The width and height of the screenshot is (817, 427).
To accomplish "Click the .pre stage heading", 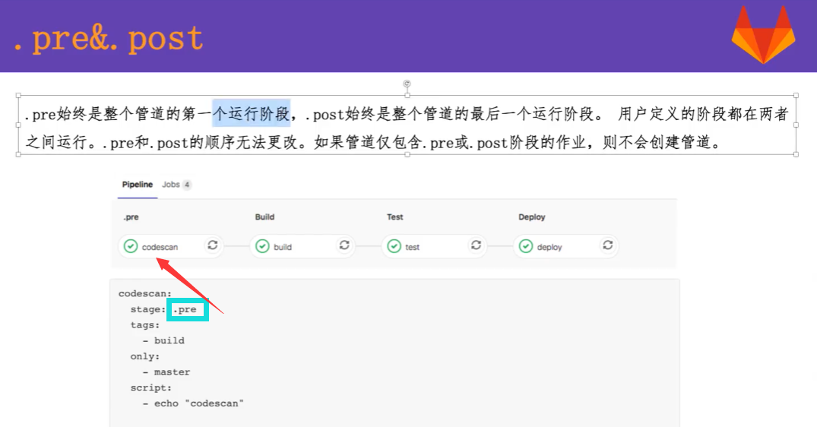I will tap(131, 217).
